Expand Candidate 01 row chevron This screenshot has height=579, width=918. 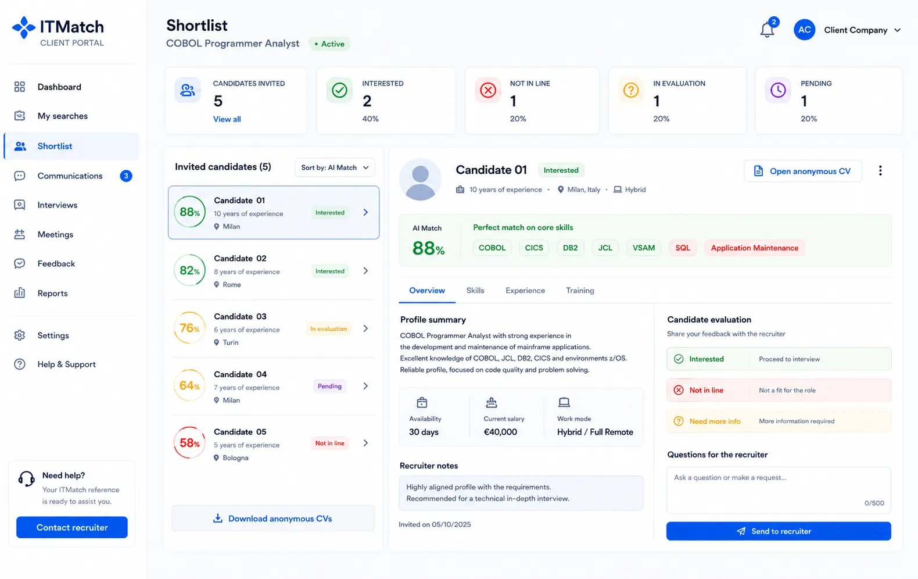tap(365, 213)
